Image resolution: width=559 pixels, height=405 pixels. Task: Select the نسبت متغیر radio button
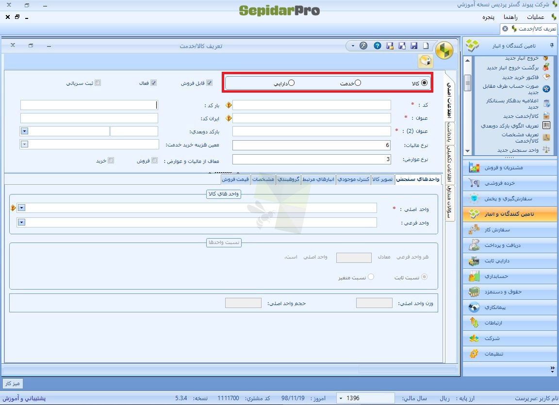point(371,277)
